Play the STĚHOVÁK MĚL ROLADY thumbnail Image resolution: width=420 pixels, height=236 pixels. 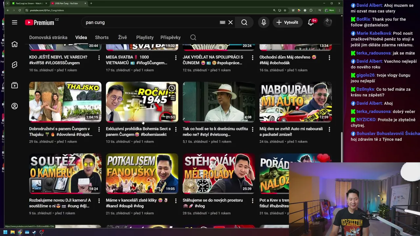point(219,173)
